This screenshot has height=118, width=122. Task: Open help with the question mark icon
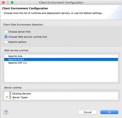6,112
